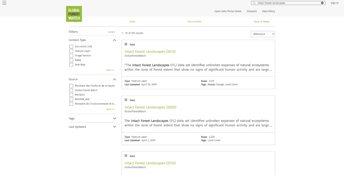Click 'Rows: 2,139' text
The width and height of the screenshot is (344, 175).
click(208, 81)
